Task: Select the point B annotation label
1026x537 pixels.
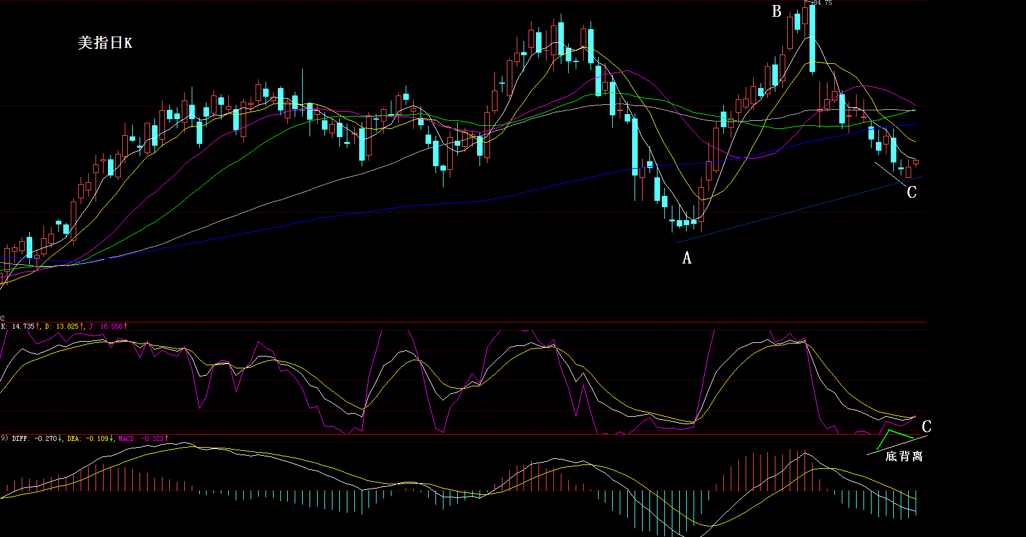Action: tap(777, 11)
